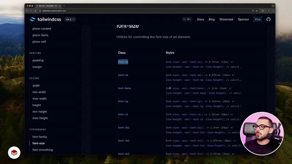292x164 pixels.
Task: Click the font-size var(--text-2xl) style line
Action: coord(199,128)
